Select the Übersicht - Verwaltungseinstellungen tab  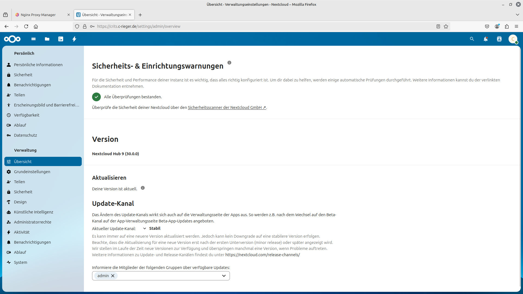(x=104, y=15)
